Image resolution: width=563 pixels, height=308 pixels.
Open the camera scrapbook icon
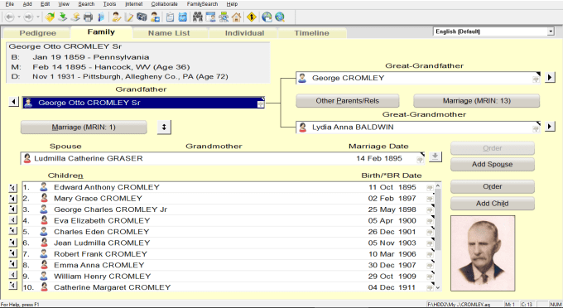pos(142,17)
